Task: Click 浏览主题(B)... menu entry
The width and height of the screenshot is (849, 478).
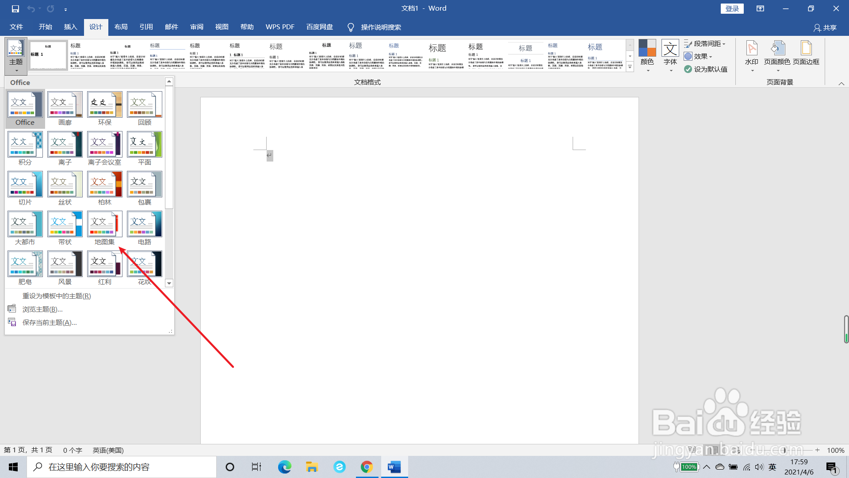Action: tap(42, 309)
